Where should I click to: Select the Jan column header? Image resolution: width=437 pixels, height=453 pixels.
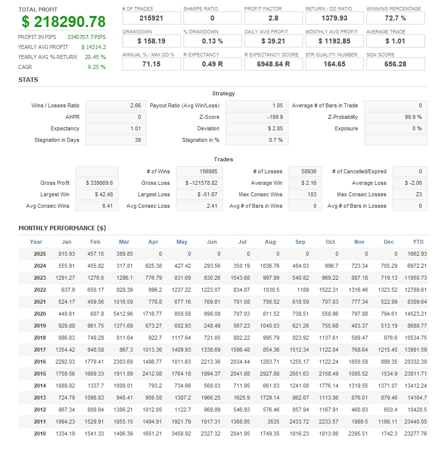66,242
